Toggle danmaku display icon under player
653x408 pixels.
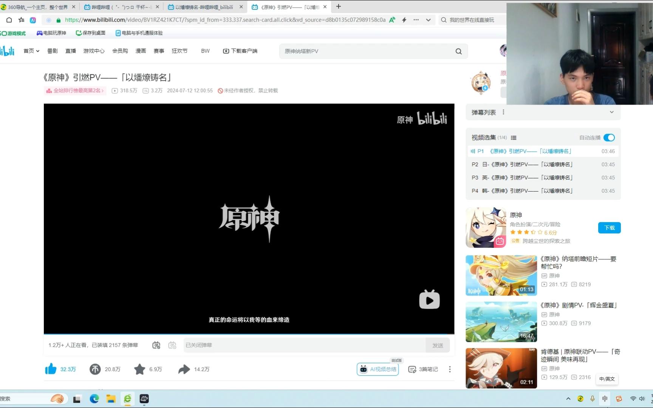click(x=156, y=345)
